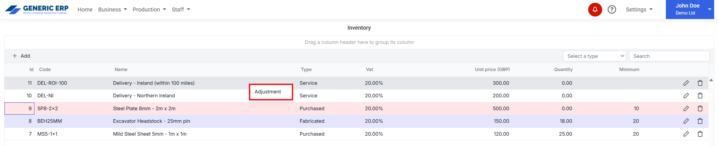Expand the Business menu dropdown
The height and width of the screenshot is (146, 718).
pos(112,10)
